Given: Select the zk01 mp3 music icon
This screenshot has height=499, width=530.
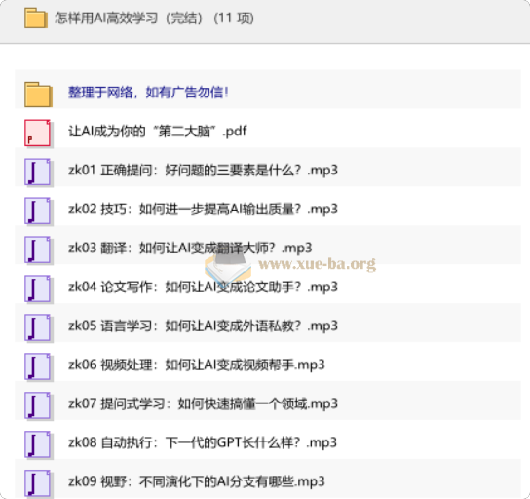Looking at the screenshot, I should (37, 172).
